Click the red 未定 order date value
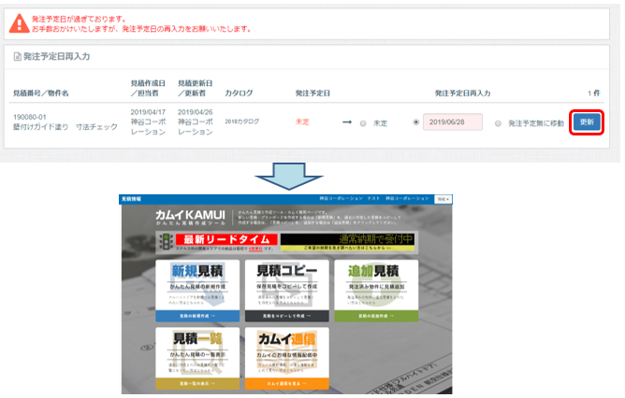This screenshot has height=398, width=625. coord(302,121)
